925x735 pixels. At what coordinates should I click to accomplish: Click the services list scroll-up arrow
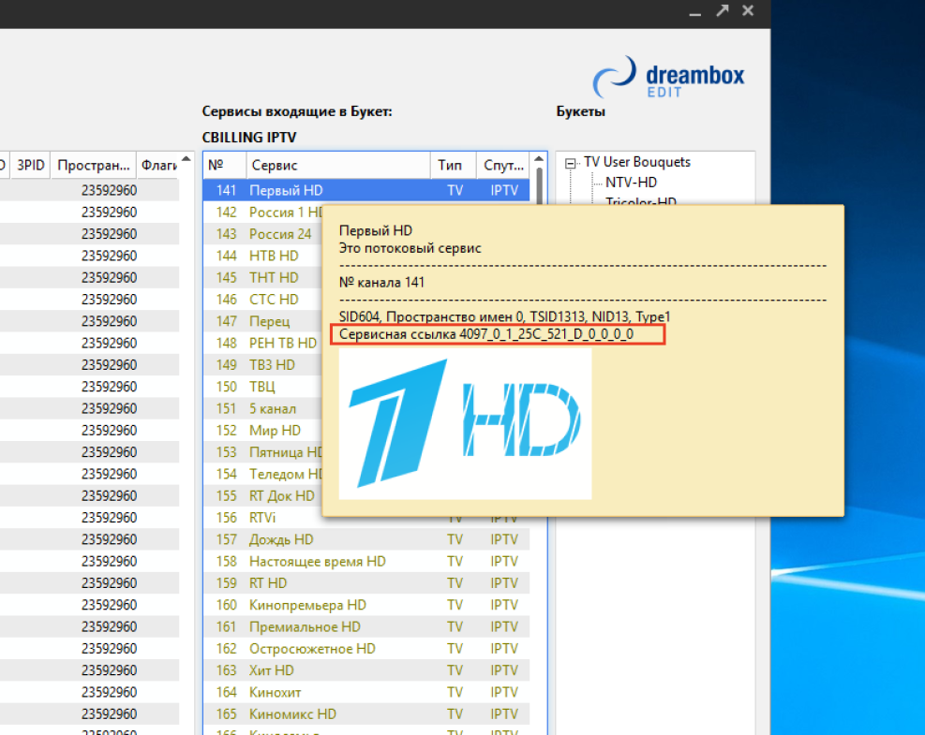click(x=539, y=159)
